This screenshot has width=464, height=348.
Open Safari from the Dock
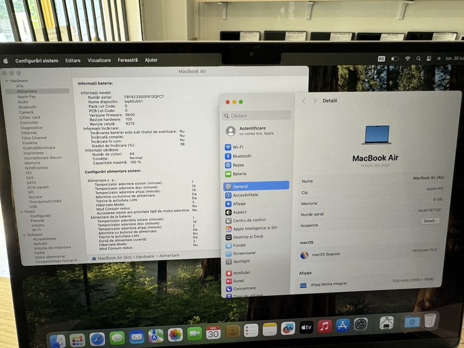click(x=97, y=339)
